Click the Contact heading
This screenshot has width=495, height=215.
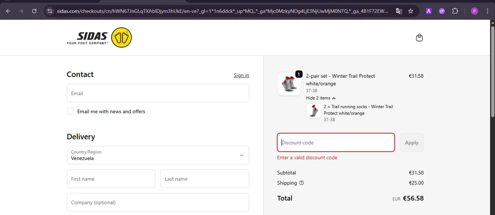80,75
